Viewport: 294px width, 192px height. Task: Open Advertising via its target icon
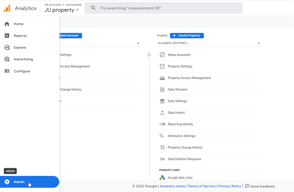coord(7,59)
